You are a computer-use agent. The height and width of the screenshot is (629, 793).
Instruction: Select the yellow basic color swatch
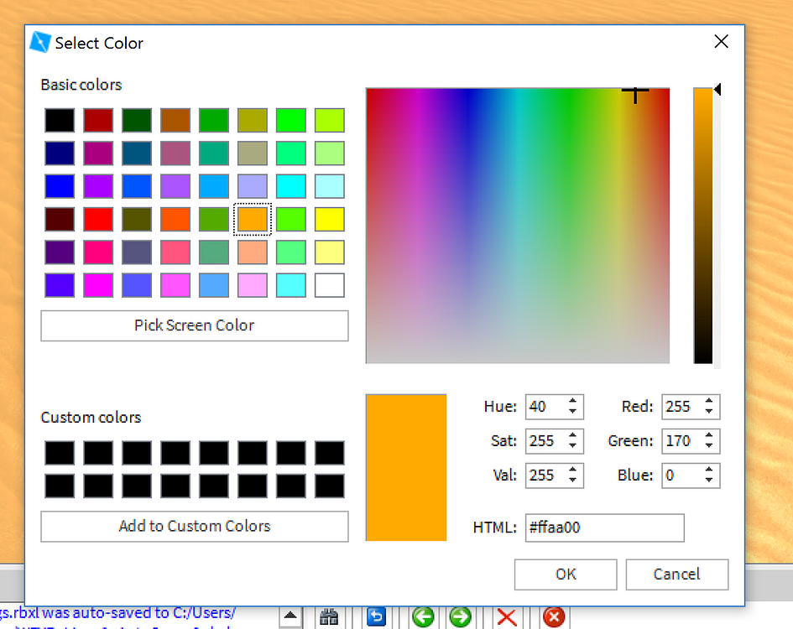[x=330, y=219]
